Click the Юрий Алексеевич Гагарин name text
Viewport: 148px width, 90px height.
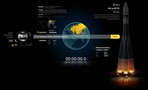click(8, 35)
